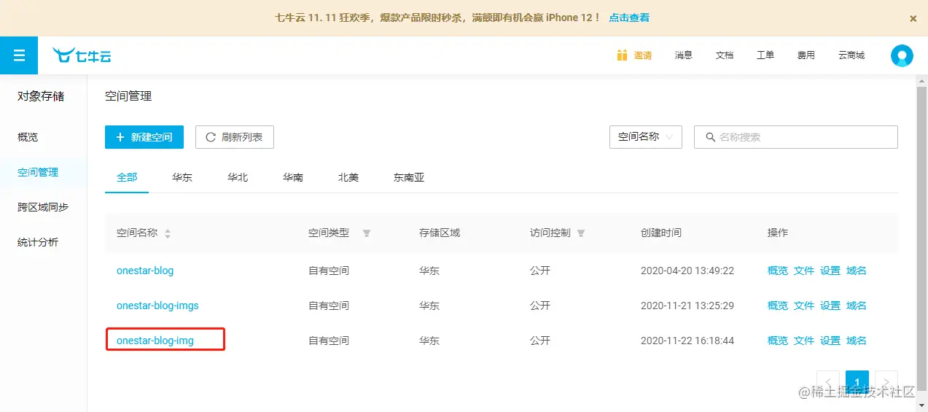Focus the 名称搜索 input field
Image resolution: width=928 pixels, height=412 pixels.
click(796, 137)
